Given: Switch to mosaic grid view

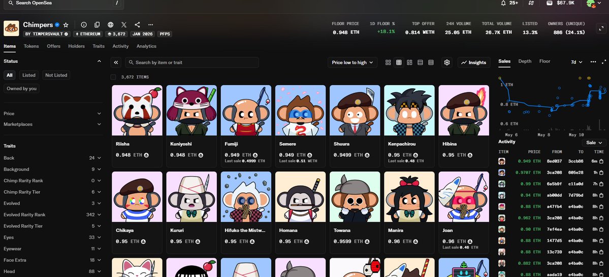Looking at the screenshot, I should [409, 62].
